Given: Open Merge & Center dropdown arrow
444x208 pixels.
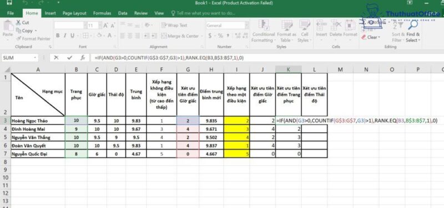Looking at the screenshot, I should [202, 36].
